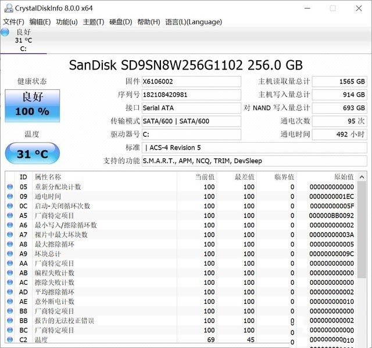
Task: Click the status orb for attribute A6
Action: click(x=10, y=225)
